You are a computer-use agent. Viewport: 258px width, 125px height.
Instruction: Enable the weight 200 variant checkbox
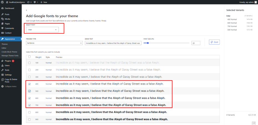[x=29, y=70]
